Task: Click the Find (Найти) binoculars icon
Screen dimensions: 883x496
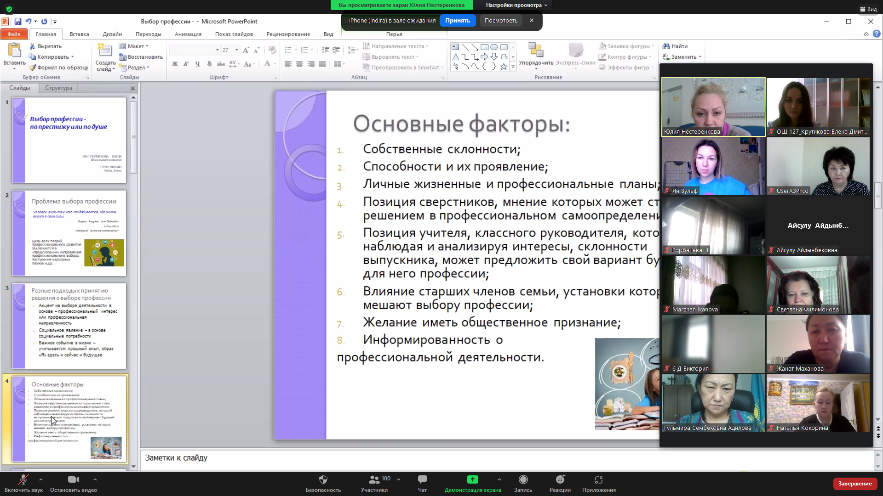Action: pos(666,46)
